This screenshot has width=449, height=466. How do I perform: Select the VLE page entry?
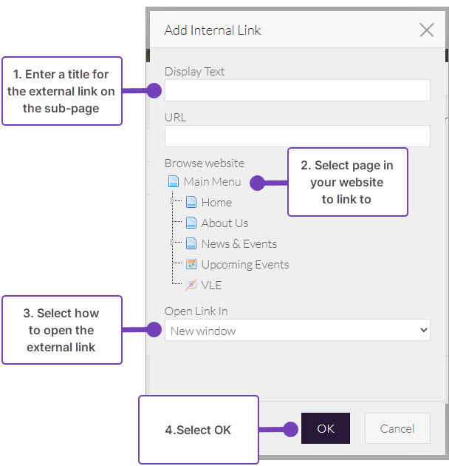[211, 285]
